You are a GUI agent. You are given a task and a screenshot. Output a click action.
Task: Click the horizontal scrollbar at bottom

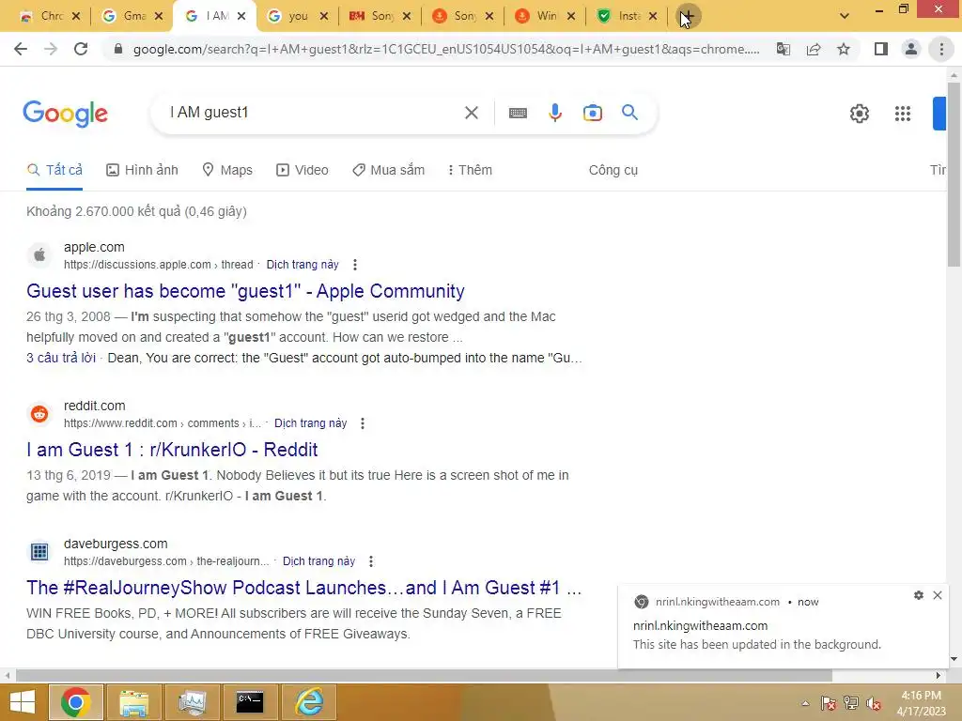click(x=424, y=675)
